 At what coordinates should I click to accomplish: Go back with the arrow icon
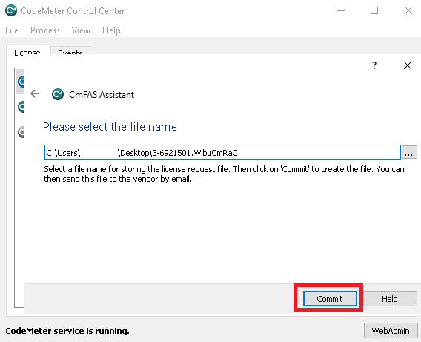click(x=35, y=93)
